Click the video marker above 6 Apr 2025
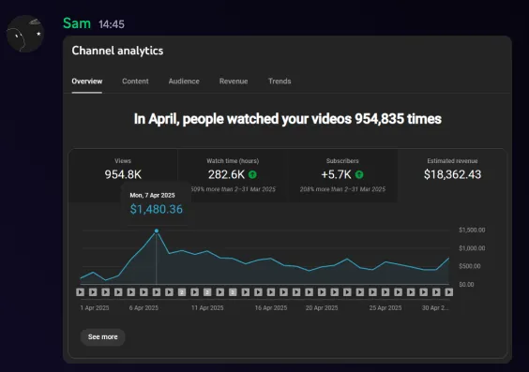This screenshot has width=529, height=372. (144, 292)
